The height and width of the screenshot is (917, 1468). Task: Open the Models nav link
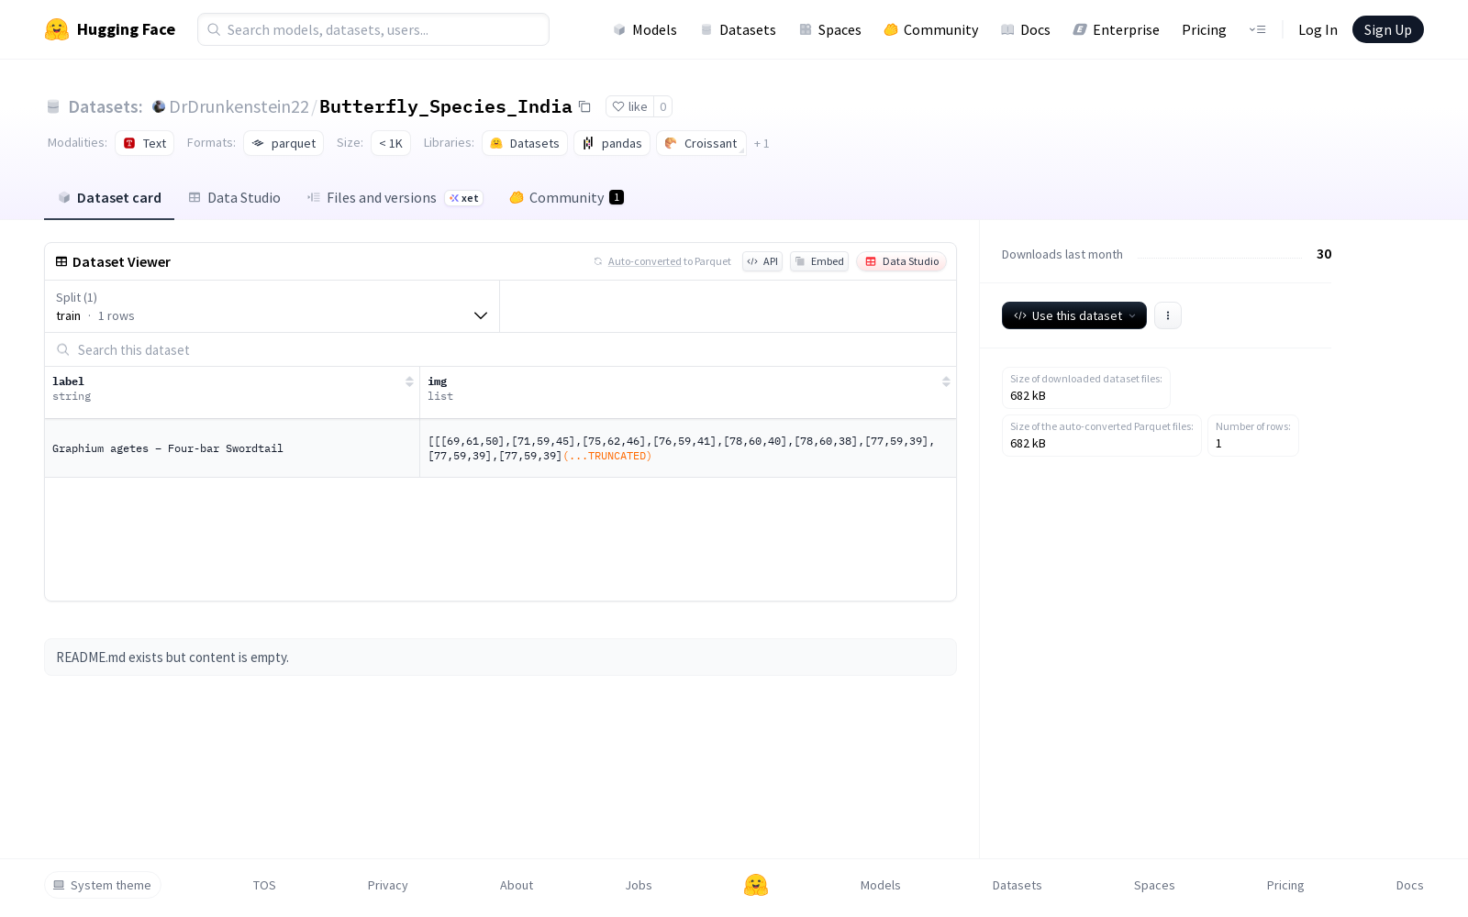[x=645, y=29]
